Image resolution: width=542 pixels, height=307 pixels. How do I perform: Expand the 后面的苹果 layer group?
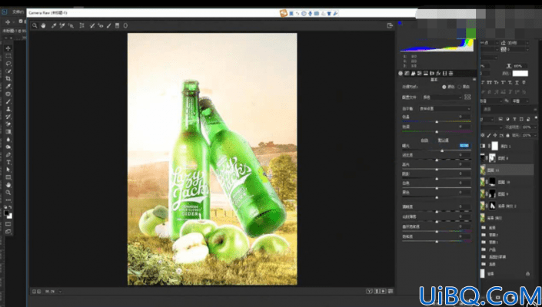483,257
